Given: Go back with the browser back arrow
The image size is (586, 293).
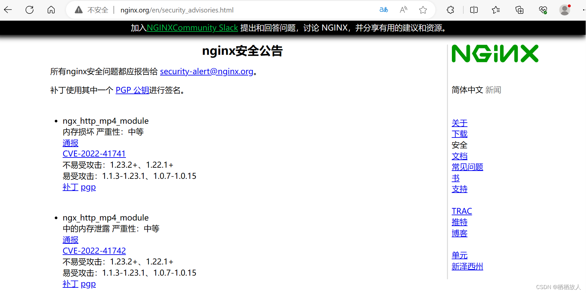Looking at the screenshot, I should click(8, 10).
